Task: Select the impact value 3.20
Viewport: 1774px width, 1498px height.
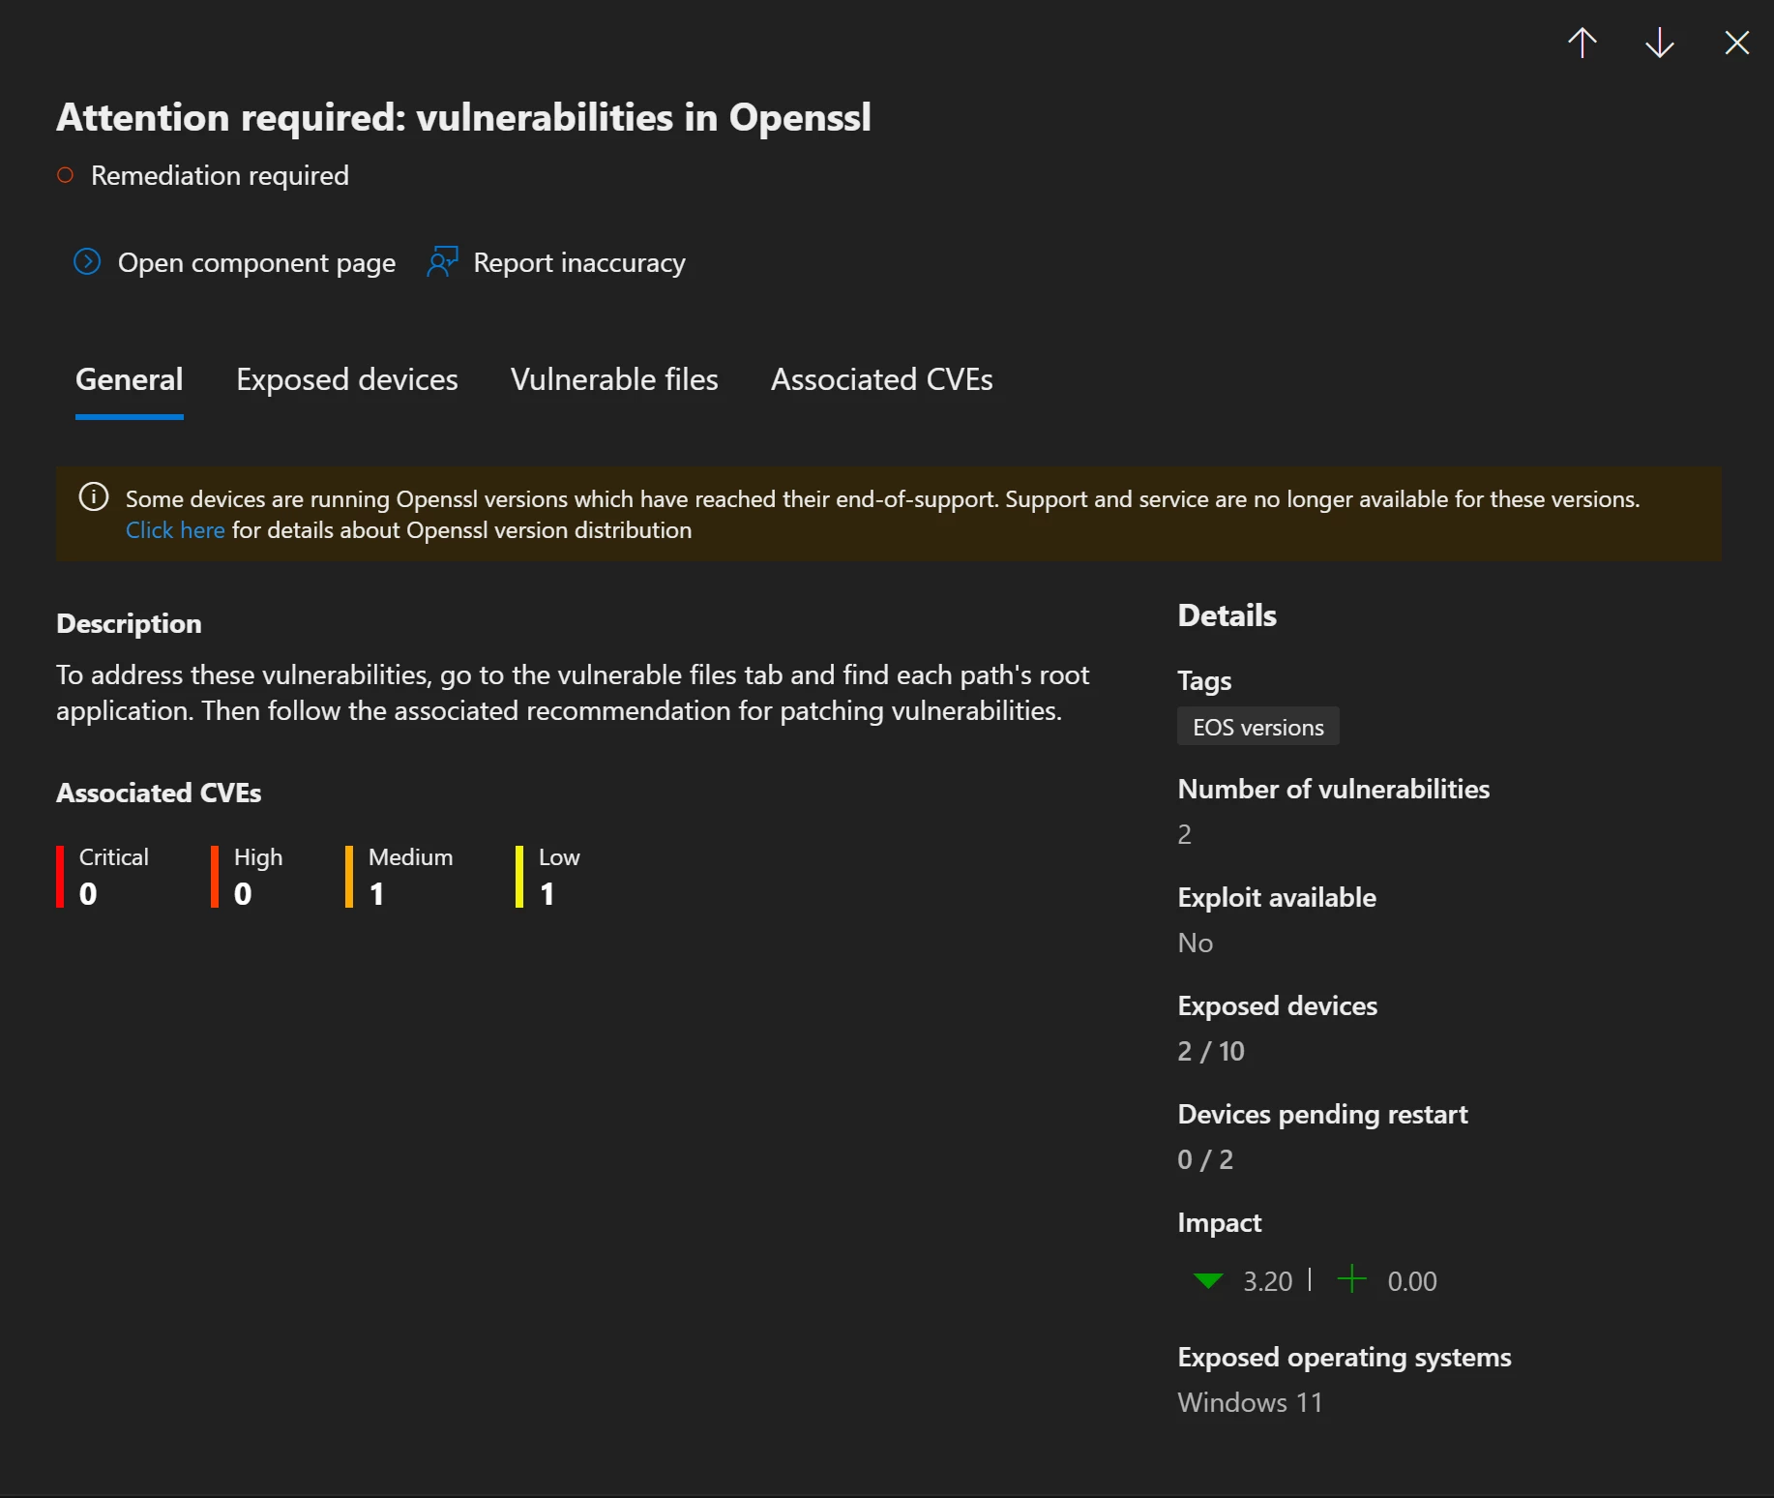Action: tap(1268, 1281)
